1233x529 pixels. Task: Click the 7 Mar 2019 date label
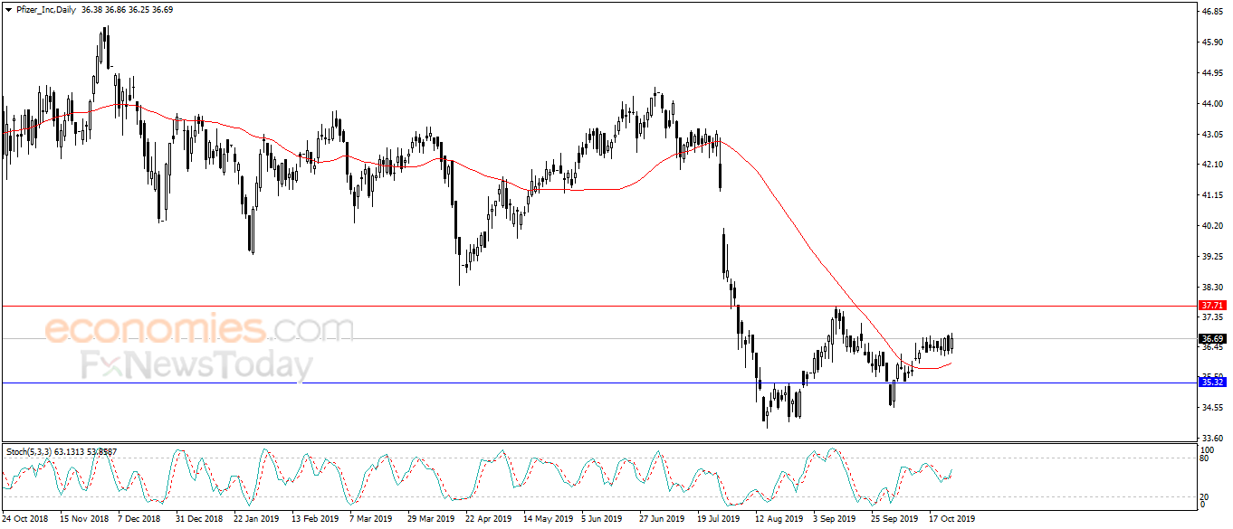[x=373, y=519]
